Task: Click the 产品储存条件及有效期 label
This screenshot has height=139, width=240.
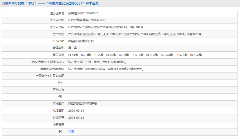Action: [50, 76]
